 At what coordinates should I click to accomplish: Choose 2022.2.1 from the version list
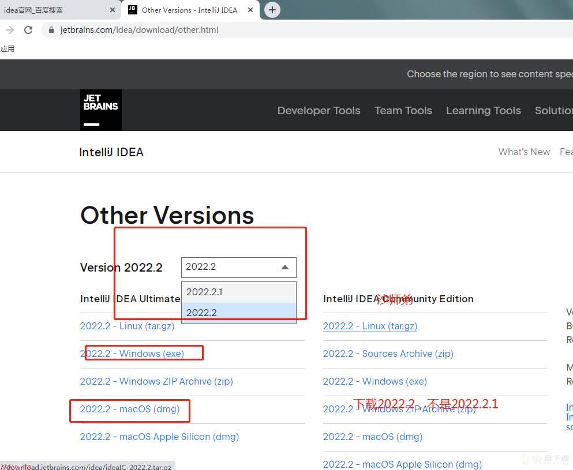[239, 292]
